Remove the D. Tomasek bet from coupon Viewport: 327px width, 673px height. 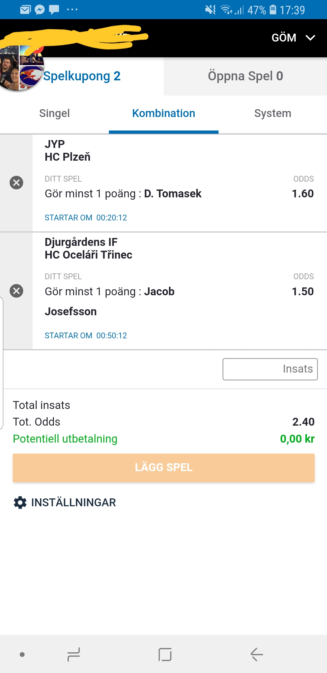coord(16,182)
